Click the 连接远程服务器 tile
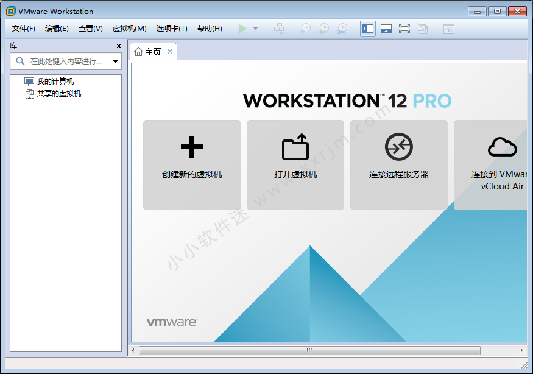The width and height of the screenshot is (533, 374). pos(399,165)
